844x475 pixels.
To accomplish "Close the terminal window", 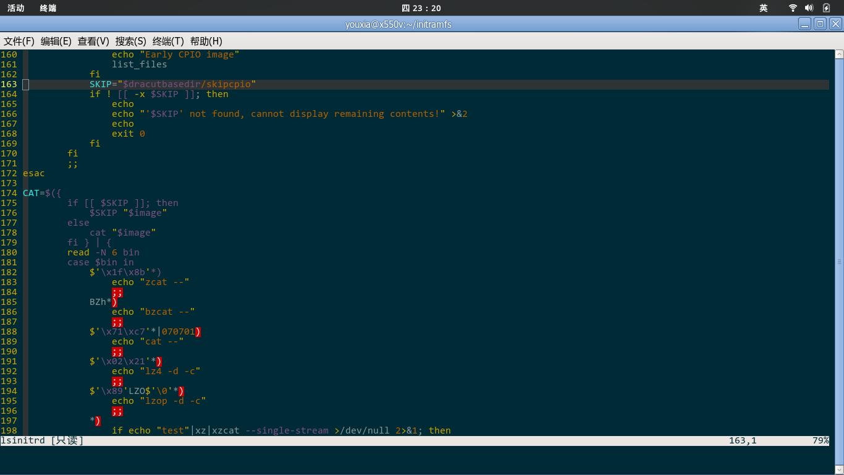I will pos(835,24).
